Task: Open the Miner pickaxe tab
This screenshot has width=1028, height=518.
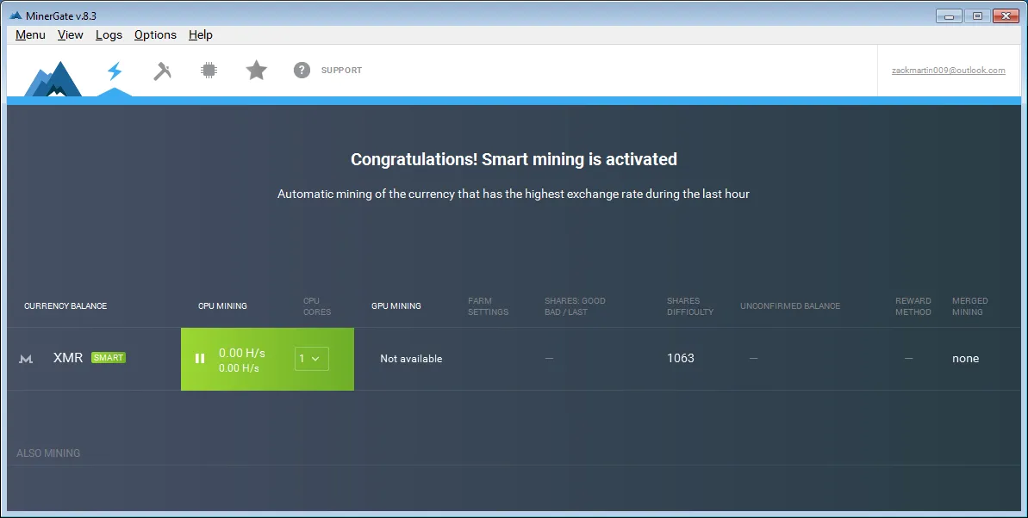Action: (x=162, y=71)
